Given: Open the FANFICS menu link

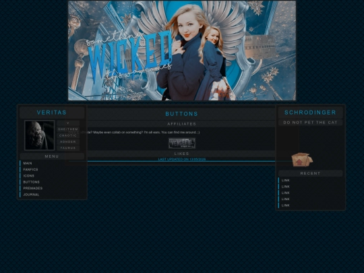Looking at the screenshot, I should tap(30, 170).
